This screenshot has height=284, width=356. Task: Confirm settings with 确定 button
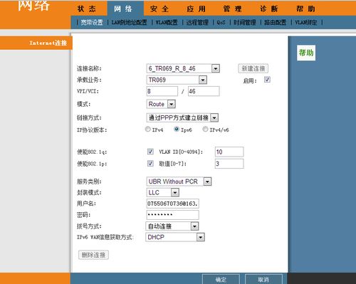[221, 280]
